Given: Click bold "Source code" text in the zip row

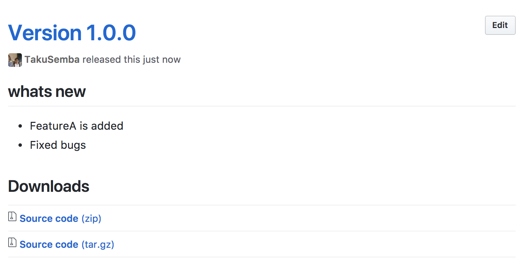Looking at the screenshot, I should pyautogui.click(x=49, y=218).
